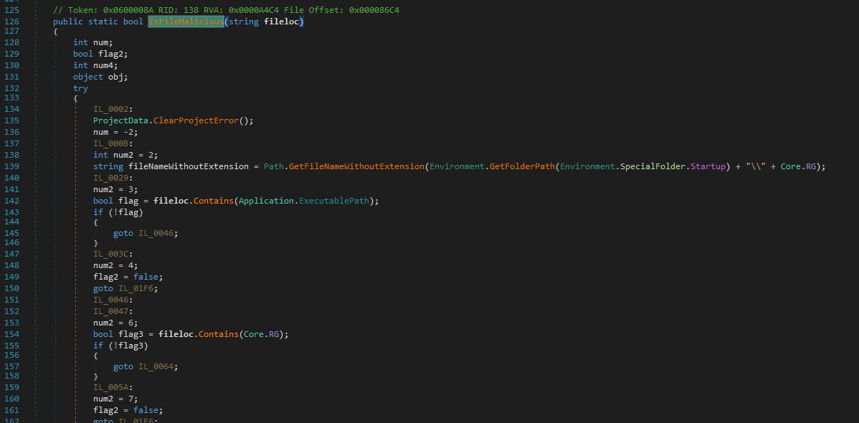Click the IL_01F6 target on line 150
Viewport: 859px width, 423px height.
pos(138,288)
